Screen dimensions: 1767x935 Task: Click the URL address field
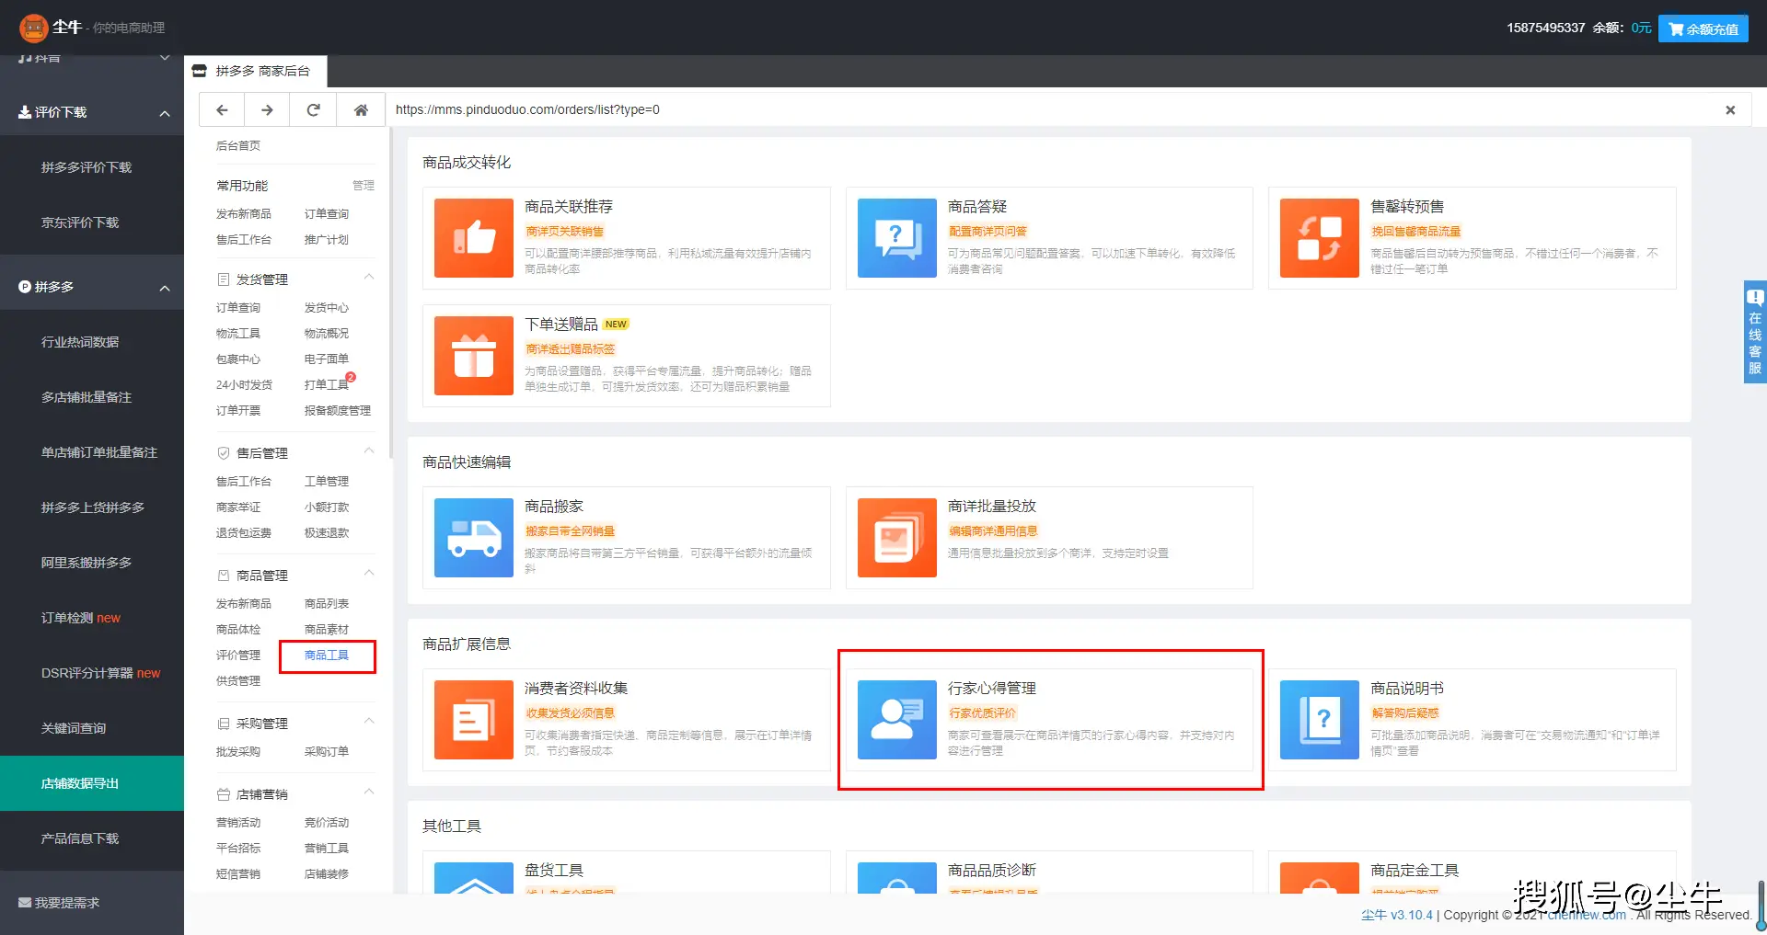click(1049, 110)
